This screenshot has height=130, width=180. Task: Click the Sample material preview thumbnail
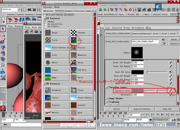tap(137, 53)
